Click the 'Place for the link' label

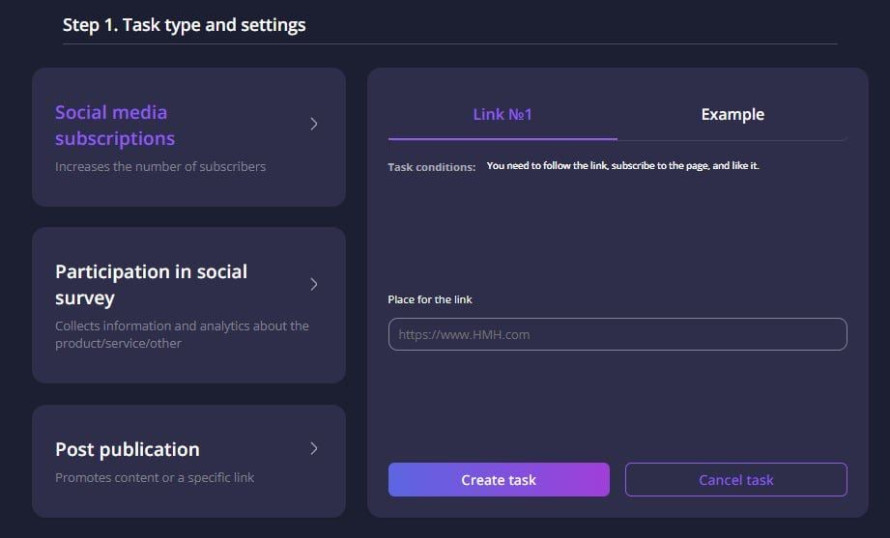point(430,299)
